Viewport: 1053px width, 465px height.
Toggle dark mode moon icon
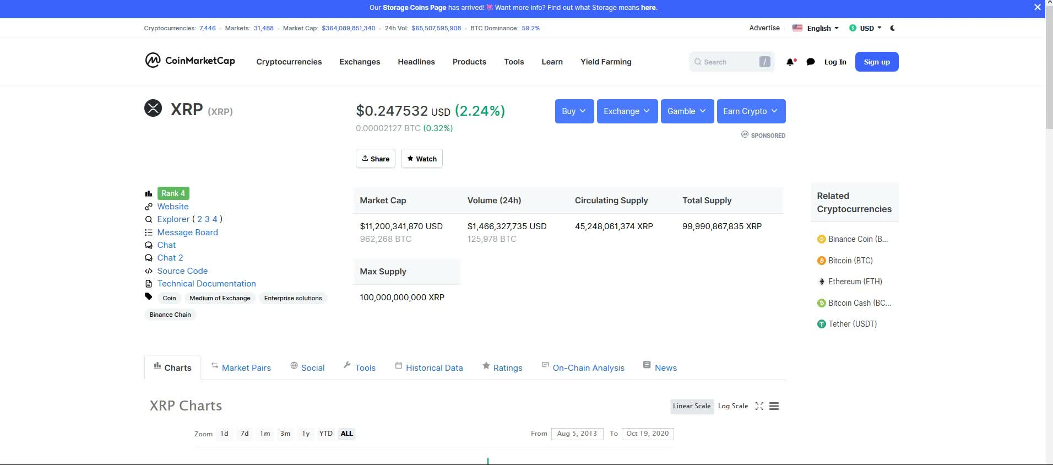pyautogui.click(x=892, y=28)
